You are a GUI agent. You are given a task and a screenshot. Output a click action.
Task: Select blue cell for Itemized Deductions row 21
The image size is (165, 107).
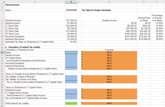tap(71, 66)
